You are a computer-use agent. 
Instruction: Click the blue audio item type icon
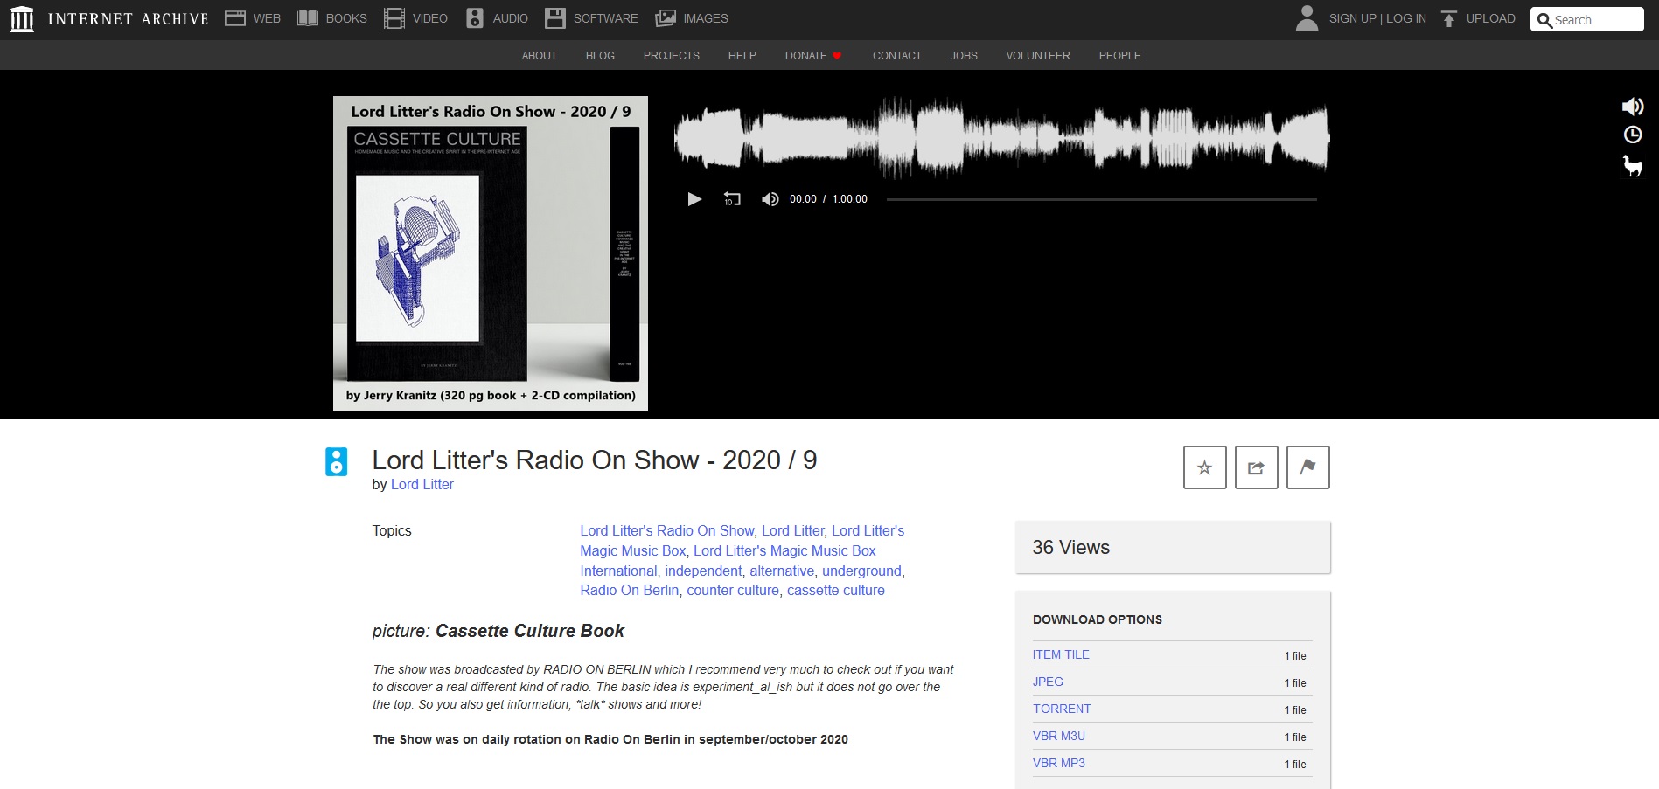[337, 461]
